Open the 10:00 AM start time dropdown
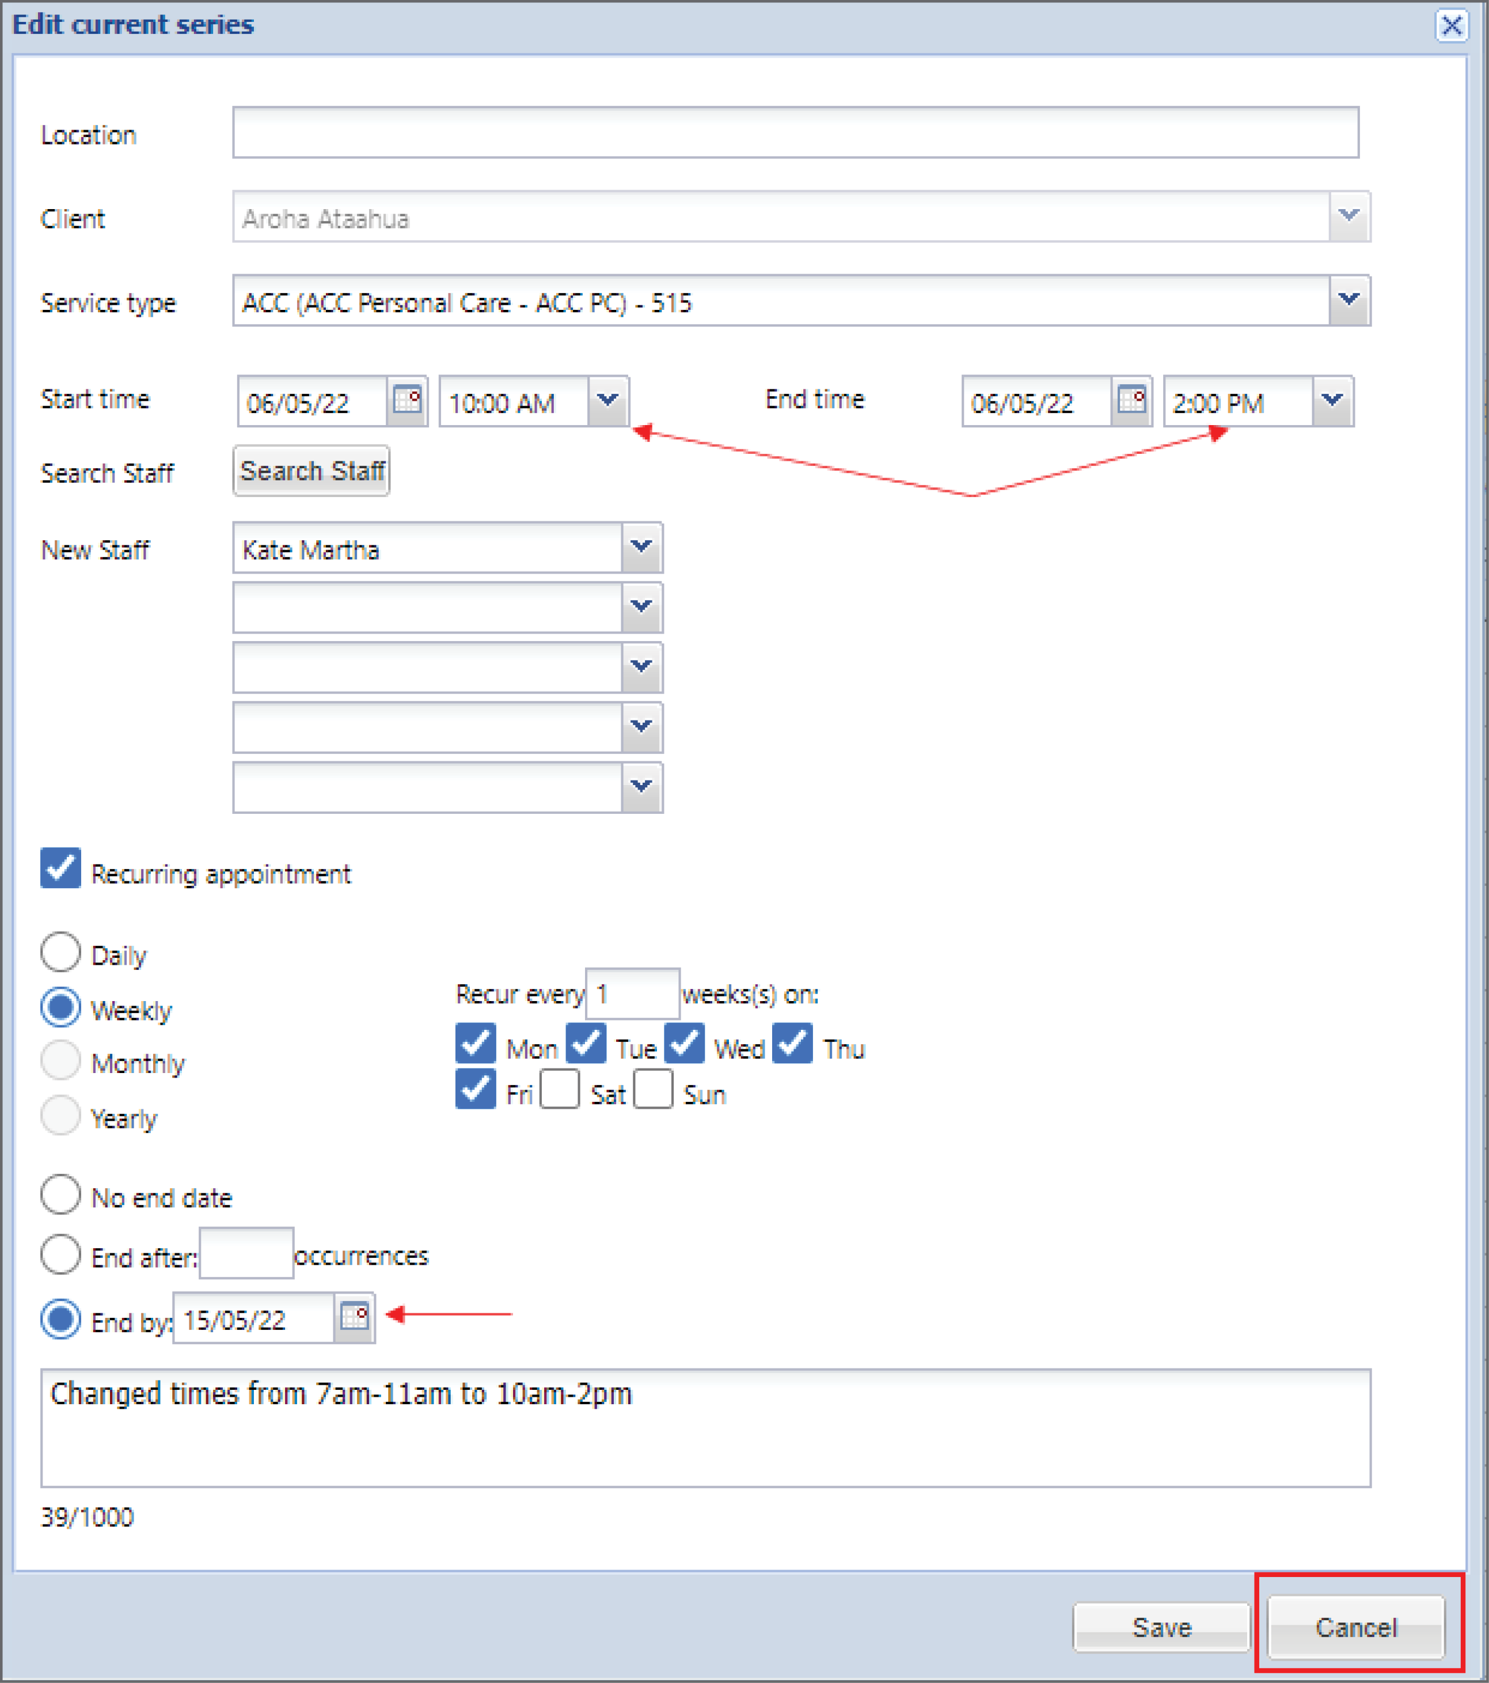 click(608, 401)
